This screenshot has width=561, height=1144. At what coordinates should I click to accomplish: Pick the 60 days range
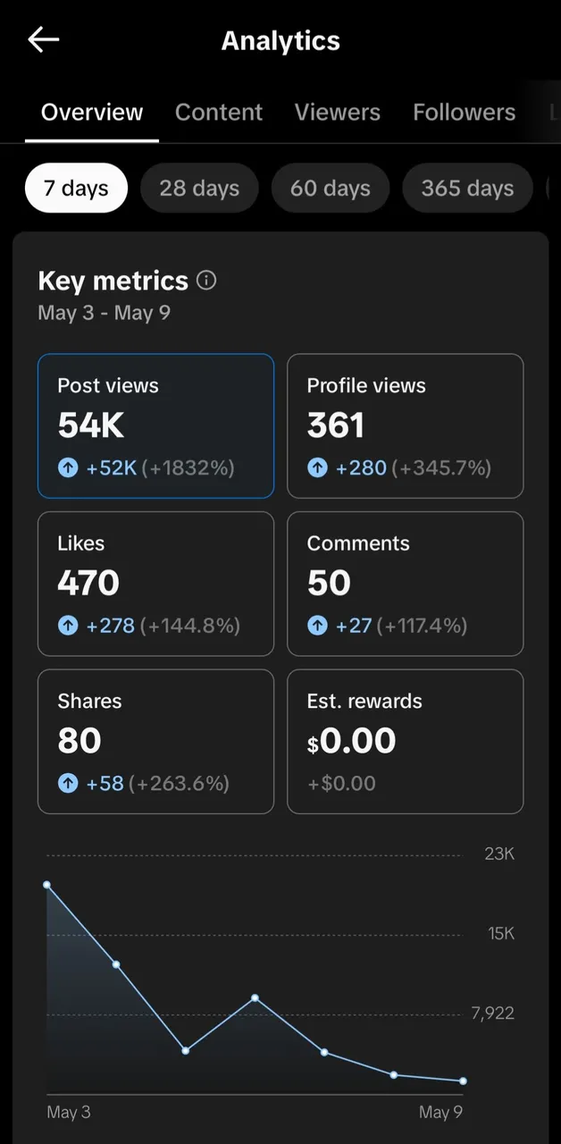coord(331,189)
